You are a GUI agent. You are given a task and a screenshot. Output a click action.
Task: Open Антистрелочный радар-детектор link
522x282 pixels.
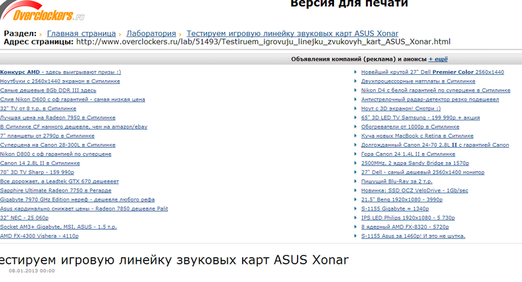pos(430,99)
